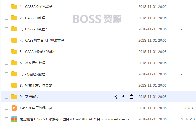Screen dimensions: 196x123
Task: Click the 南方测绘 CASS archive file icon
Action: point(14,119)
